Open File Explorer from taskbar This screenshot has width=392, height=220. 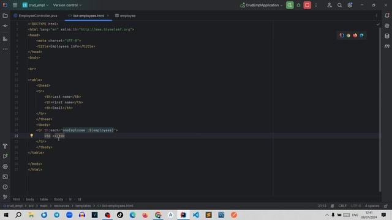point(31,215)
